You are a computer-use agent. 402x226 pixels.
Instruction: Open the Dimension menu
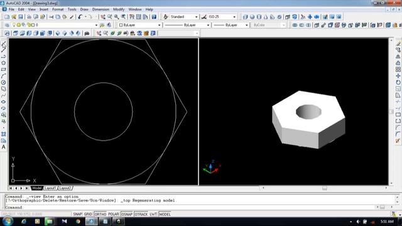100,9
